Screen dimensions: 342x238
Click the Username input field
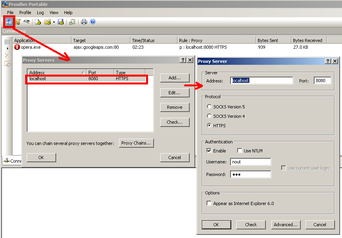click(251, 162)
